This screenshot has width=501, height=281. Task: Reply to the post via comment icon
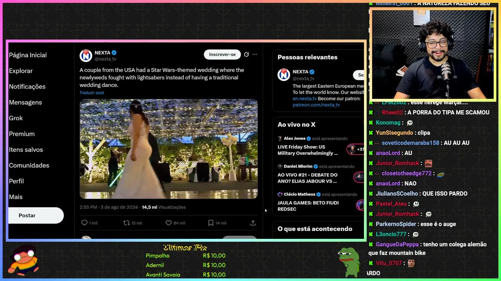[84, 223]
